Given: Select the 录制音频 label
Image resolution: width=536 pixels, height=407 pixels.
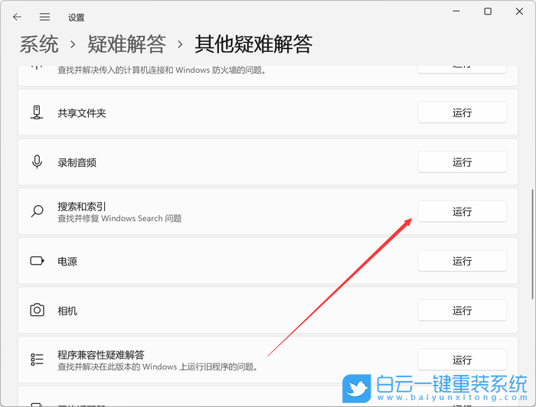Looking at the screenshot, I should coord(77,162).
